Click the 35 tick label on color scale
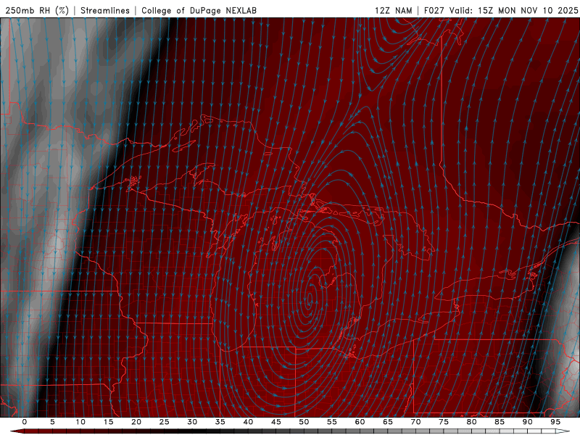The width and height of the screenshot is (580, 435). point(220,422)
